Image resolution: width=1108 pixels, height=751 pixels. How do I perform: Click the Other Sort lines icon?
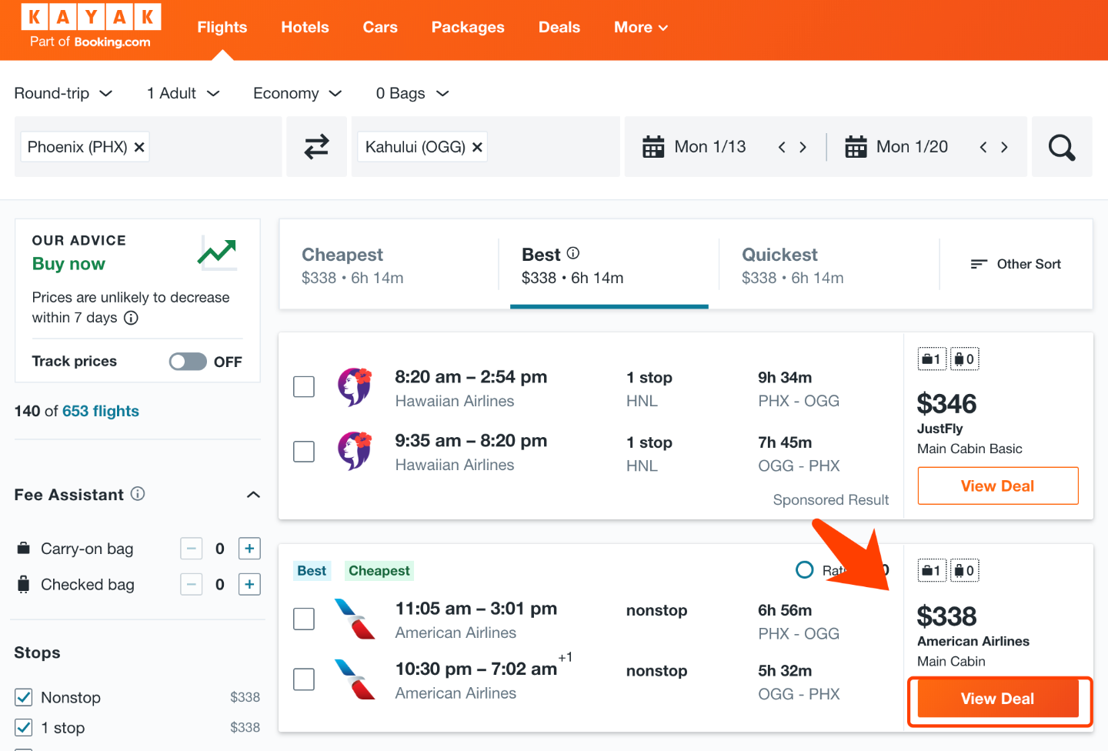click(979, 264)
